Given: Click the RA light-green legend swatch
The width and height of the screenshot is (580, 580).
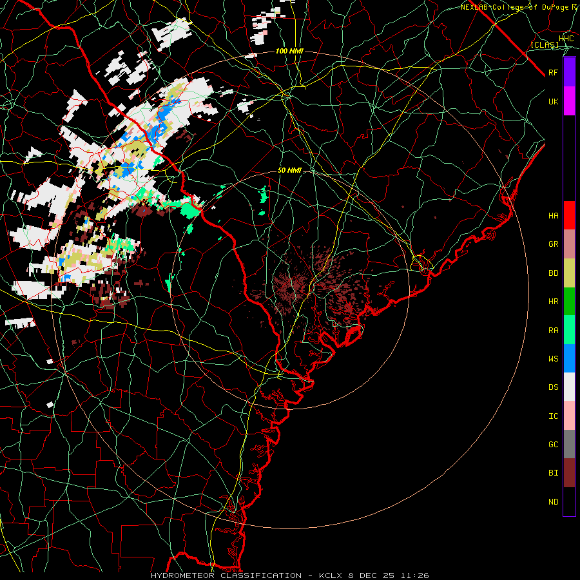Looking at the screenshot, I should pyautogui.click(x=569, y=330).
